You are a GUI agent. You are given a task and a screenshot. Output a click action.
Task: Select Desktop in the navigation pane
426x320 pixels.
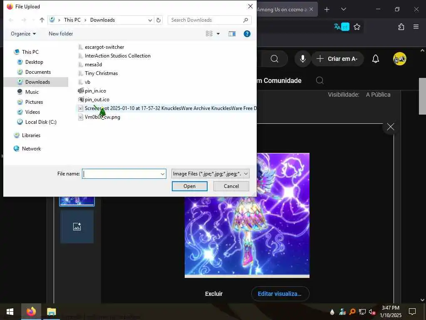click(34, 62)
